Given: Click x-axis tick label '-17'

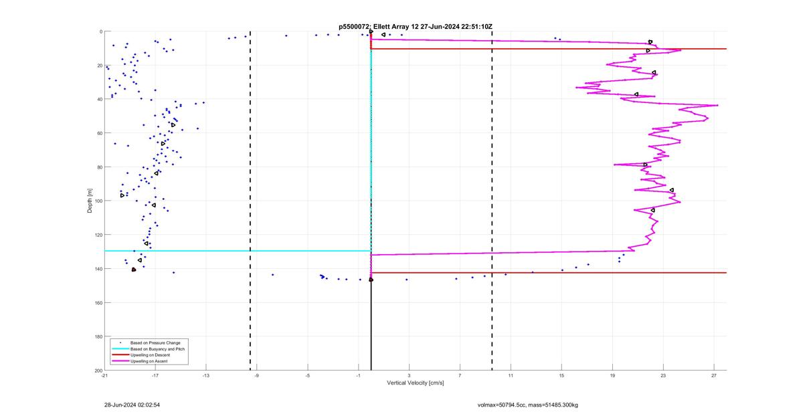Looking at the screenshot, I should pyautogui.click(x=155, y=375).
